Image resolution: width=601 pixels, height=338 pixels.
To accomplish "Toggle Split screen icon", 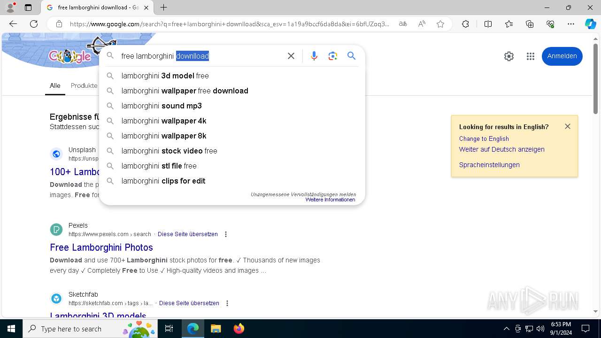I will [x=488, y=24].
